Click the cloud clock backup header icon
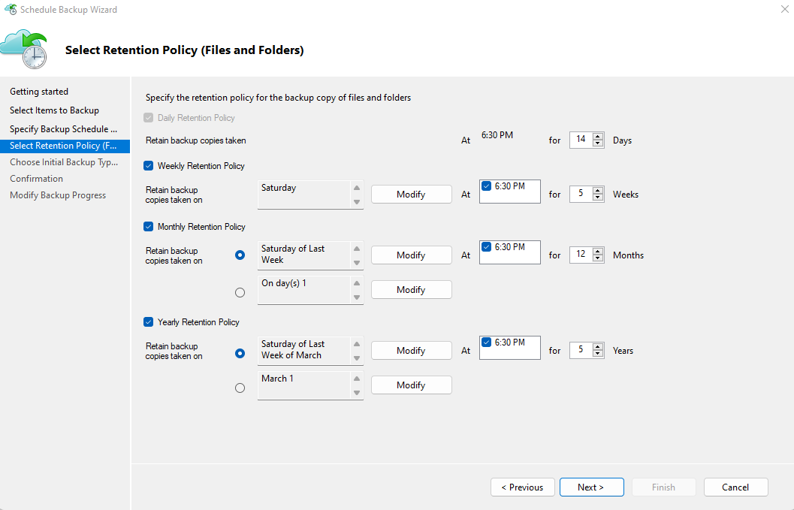The width and height of the screenshot is (794, 510). click(x=24, y=49)
